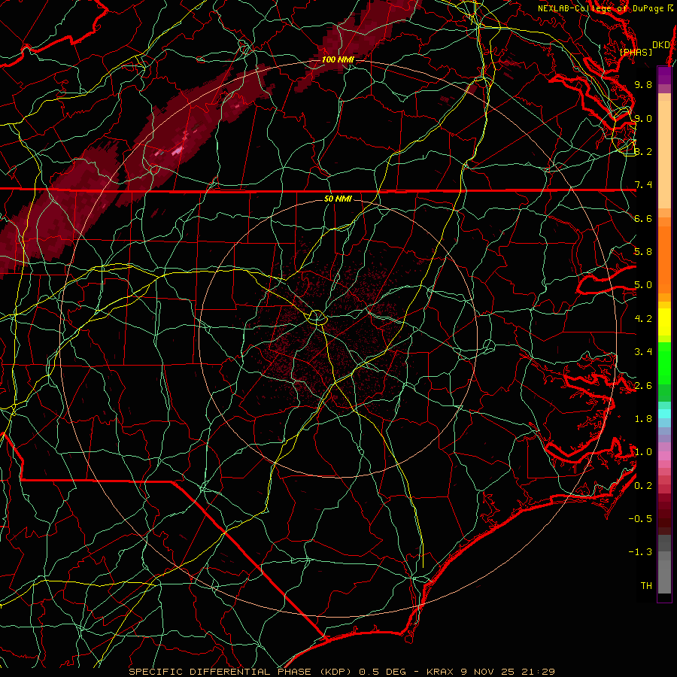Click the 9.8 value on the color scale

pos(643,84)
